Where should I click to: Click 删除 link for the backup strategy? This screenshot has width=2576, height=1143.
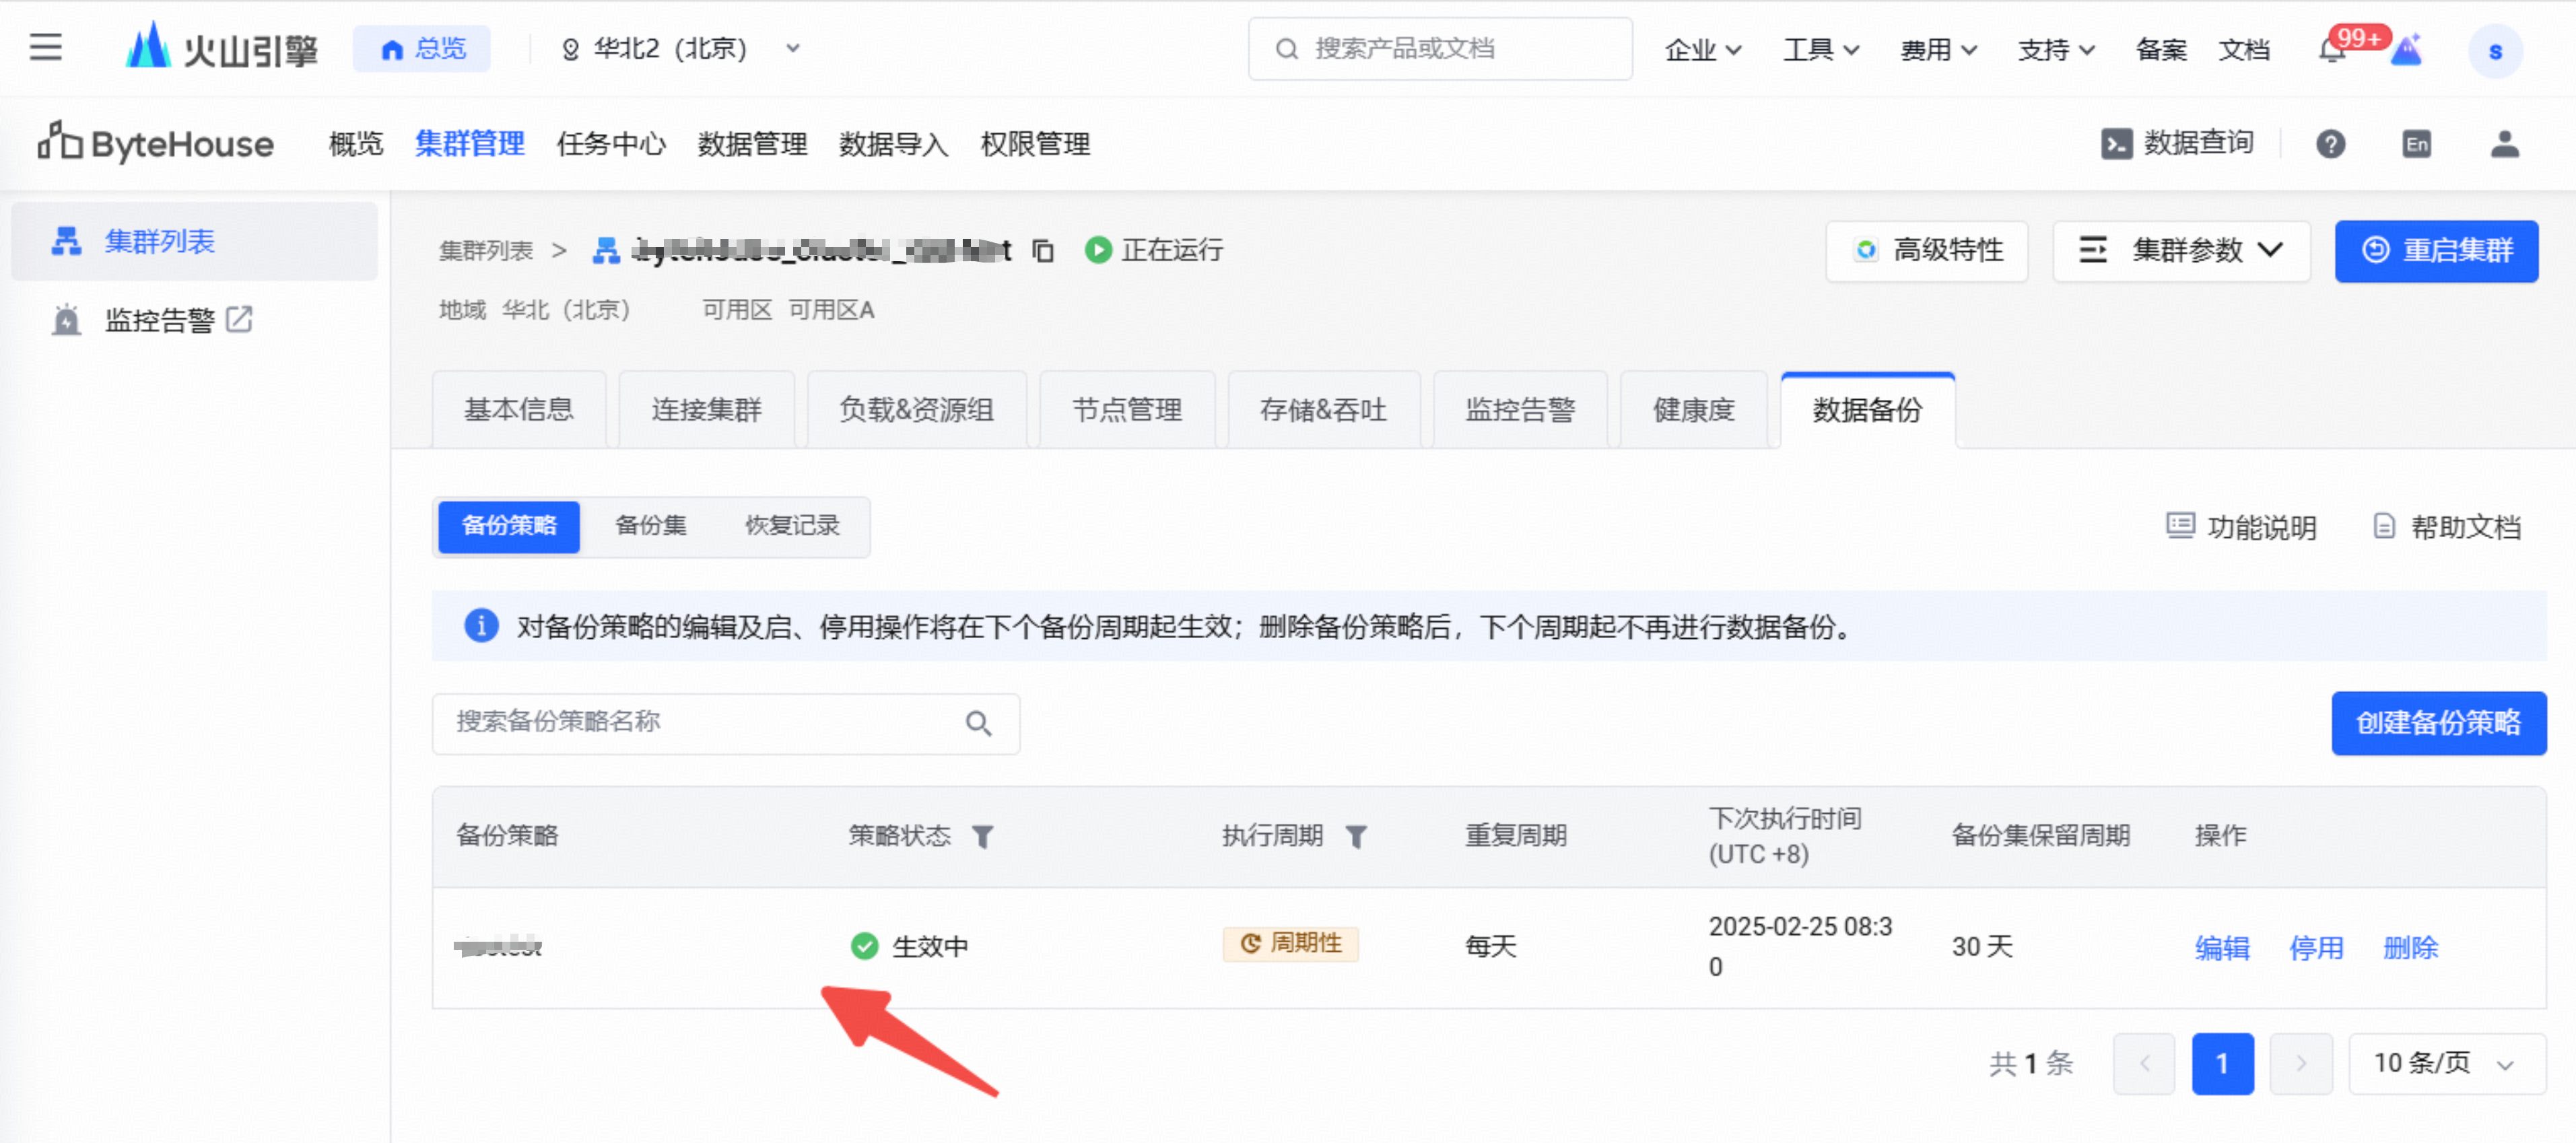tap(2410, 947)
